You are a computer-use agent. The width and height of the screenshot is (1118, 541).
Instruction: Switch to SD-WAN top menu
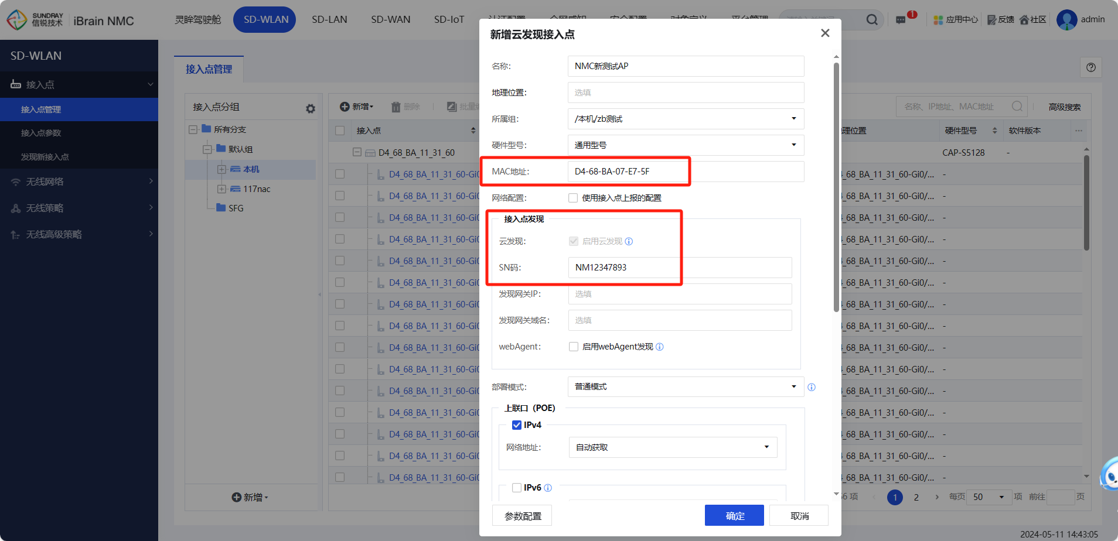coord(391,20)
